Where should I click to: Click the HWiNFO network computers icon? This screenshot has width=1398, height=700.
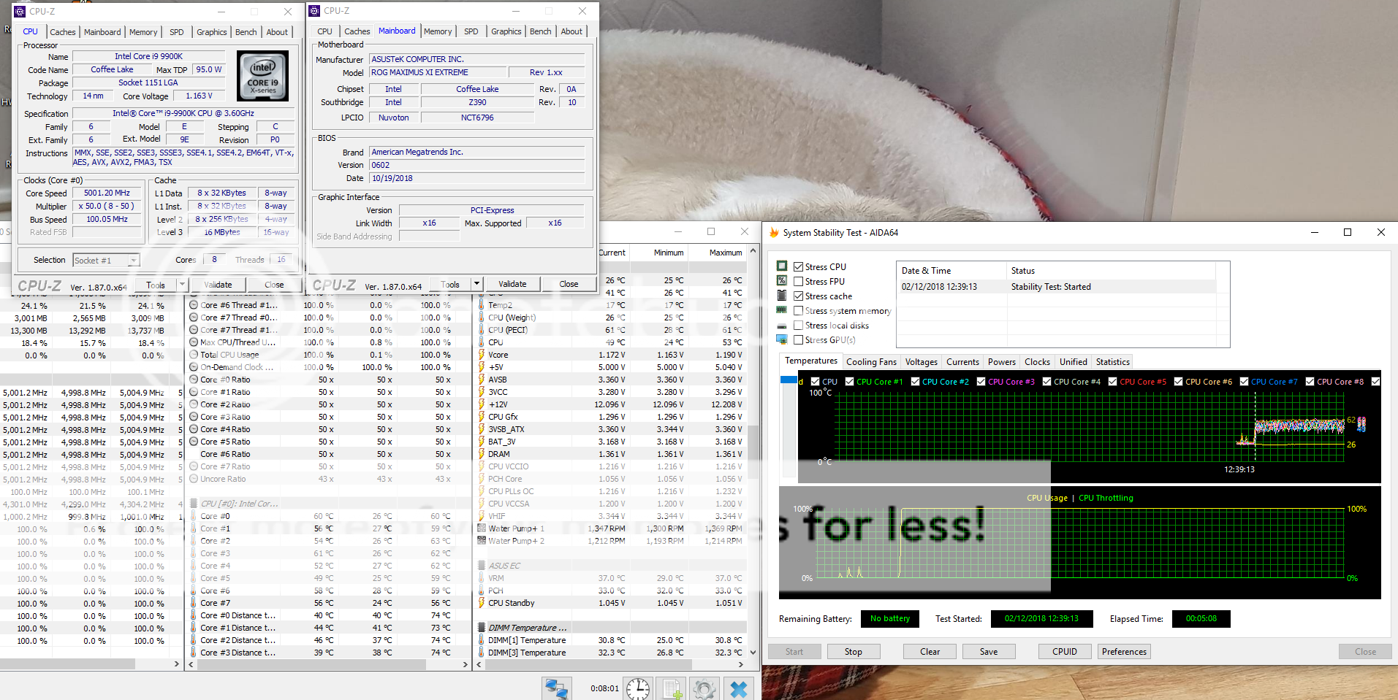click(x=557, y=688)
